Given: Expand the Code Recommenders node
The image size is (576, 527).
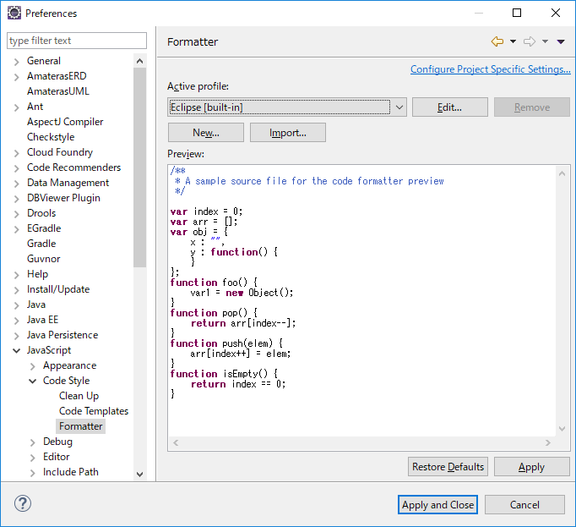Looking at the screenshot, I should 16,168.
